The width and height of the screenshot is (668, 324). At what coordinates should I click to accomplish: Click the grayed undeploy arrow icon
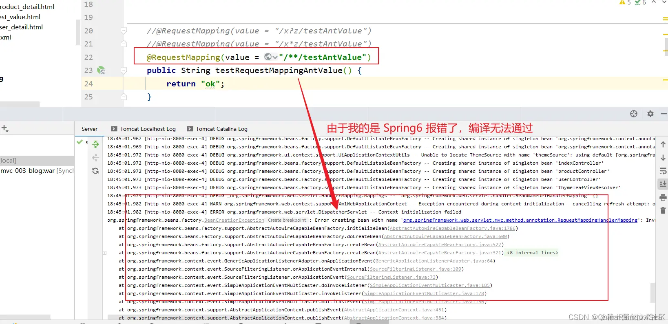tap(95, 157)
